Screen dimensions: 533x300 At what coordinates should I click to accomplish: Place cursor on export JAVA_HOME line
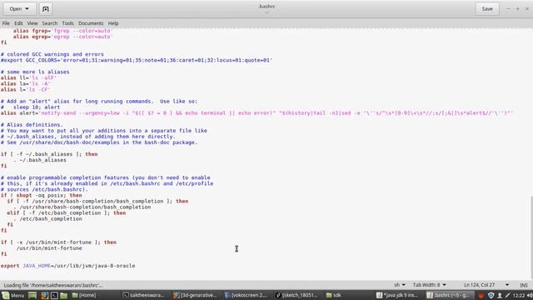point(67,266)
